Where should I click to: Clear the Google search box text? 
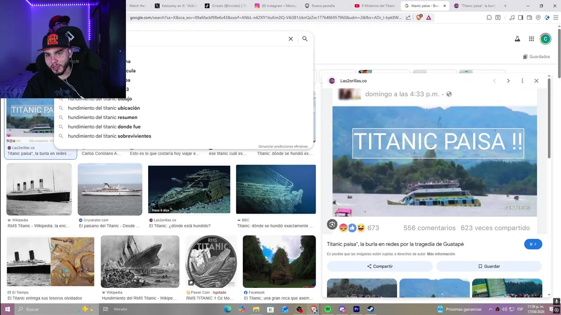point(291,39)
